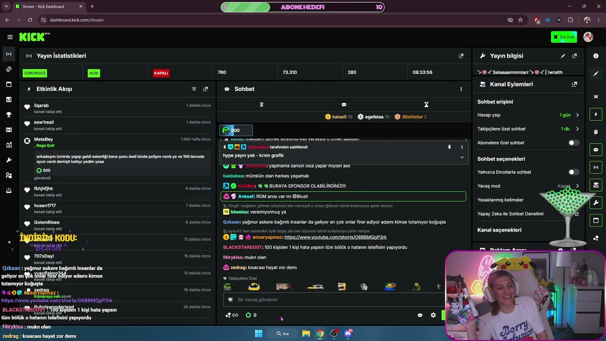
Task: Open the video clips icon in left sidebar
Action: point(9,130)
